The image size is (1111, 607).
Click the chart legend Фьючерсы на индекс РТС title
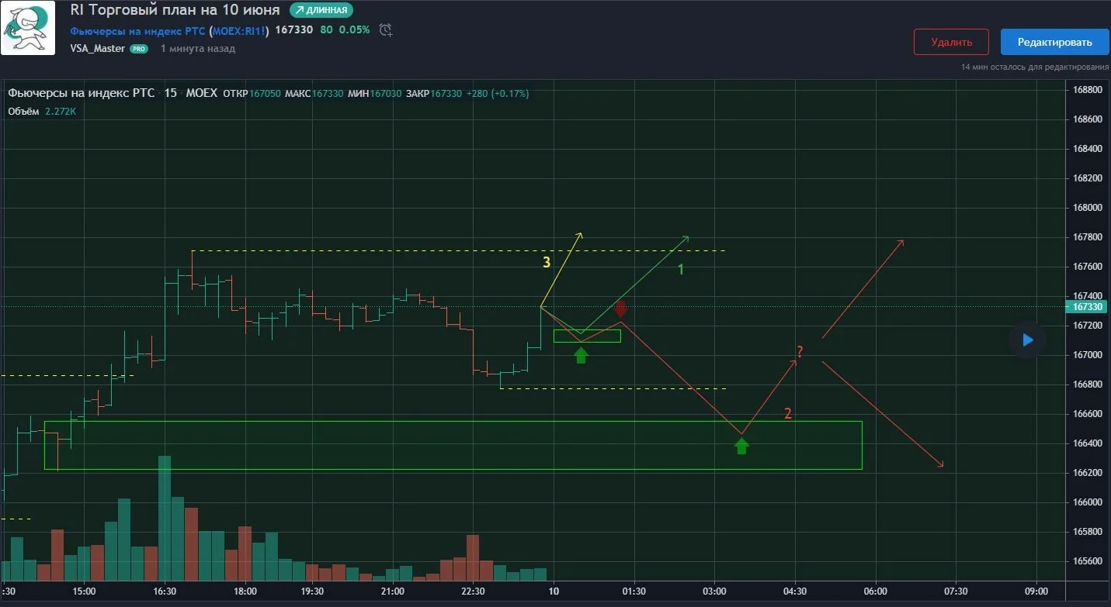click(81, 93)
